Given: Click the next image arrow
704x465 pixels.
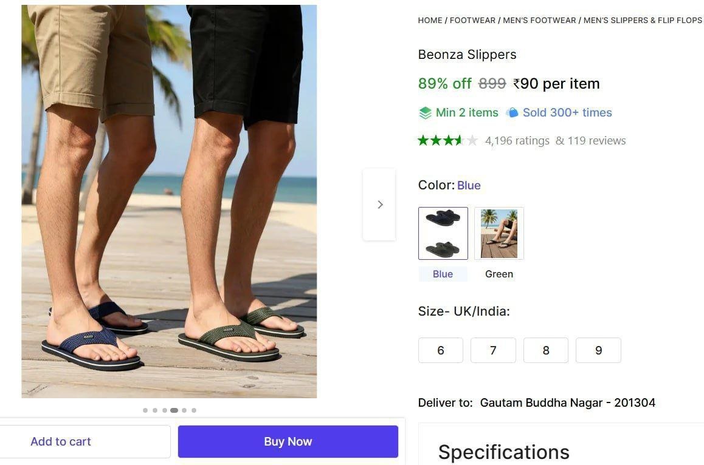Looking at the screenshot, I should coord(380,205).
